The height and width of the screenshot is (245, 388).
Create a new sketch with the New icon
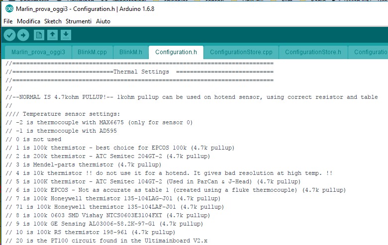pos(39,35)
